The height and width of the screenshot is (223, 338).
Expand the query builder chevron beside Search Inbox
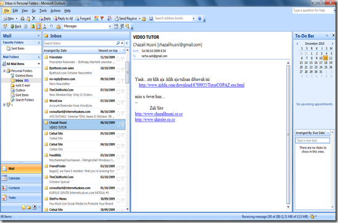tap(127, 43)
